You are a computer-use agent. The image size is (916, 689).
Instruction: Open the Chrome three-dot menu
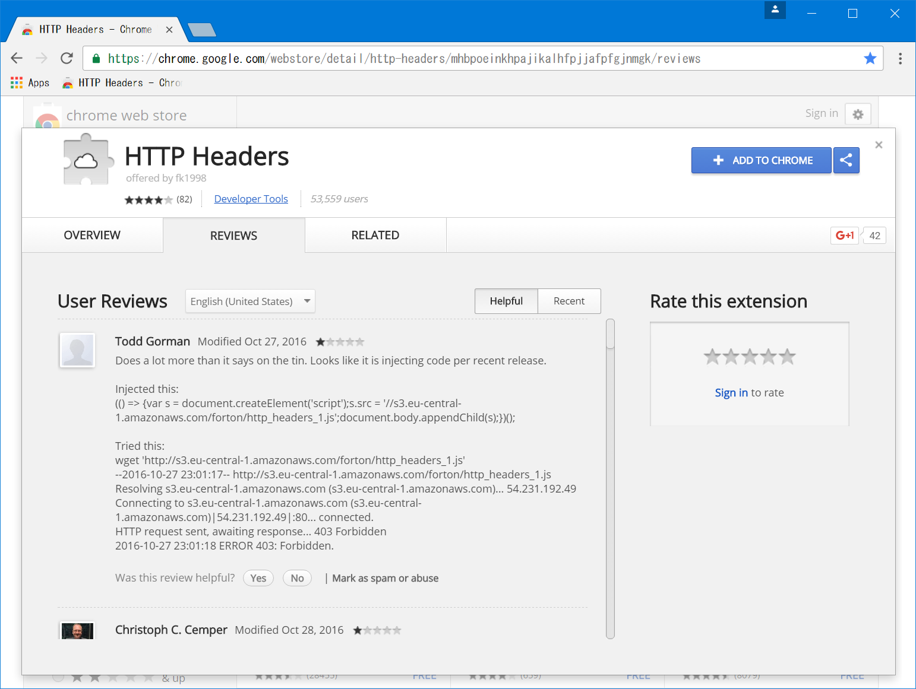pyautogui.click(x=901, y=58)
